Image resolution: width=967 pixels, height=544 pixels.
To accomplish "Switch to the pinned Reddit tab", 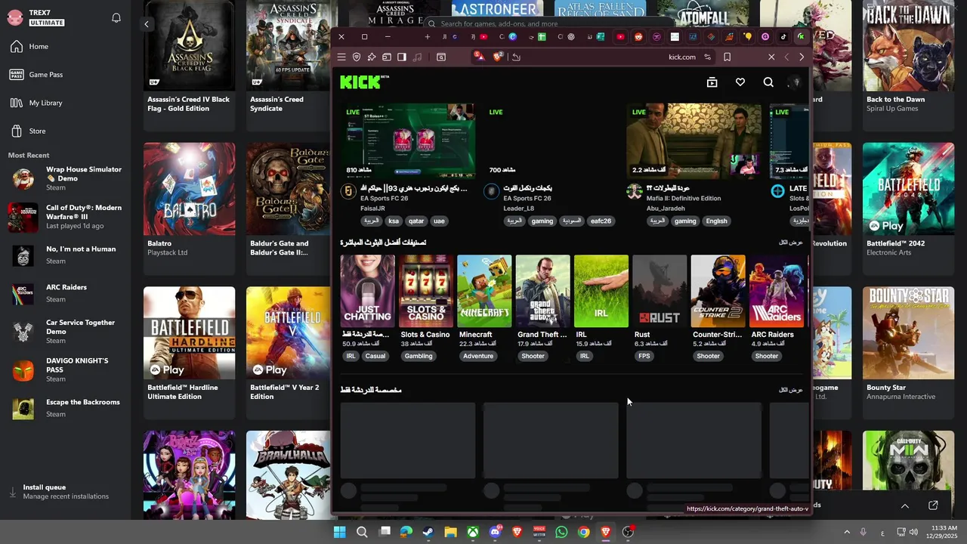I will point(638,36).
